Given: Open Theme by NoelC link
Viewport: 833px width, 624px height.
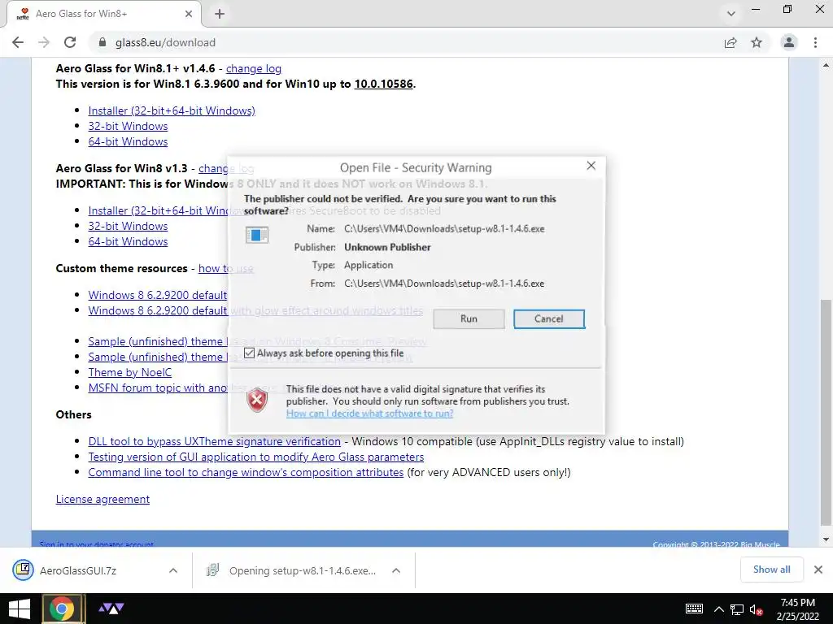Looking at the screenshot, I should click(129, 372).
